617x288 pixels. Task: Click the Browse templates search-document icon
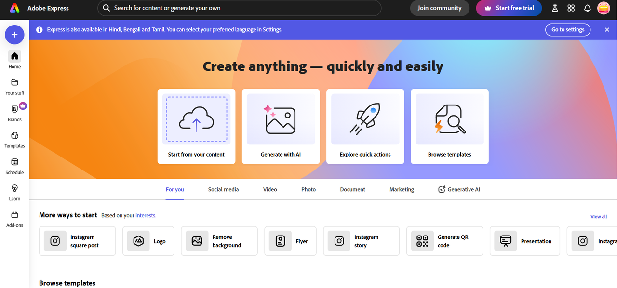click(x=450, y=119)
